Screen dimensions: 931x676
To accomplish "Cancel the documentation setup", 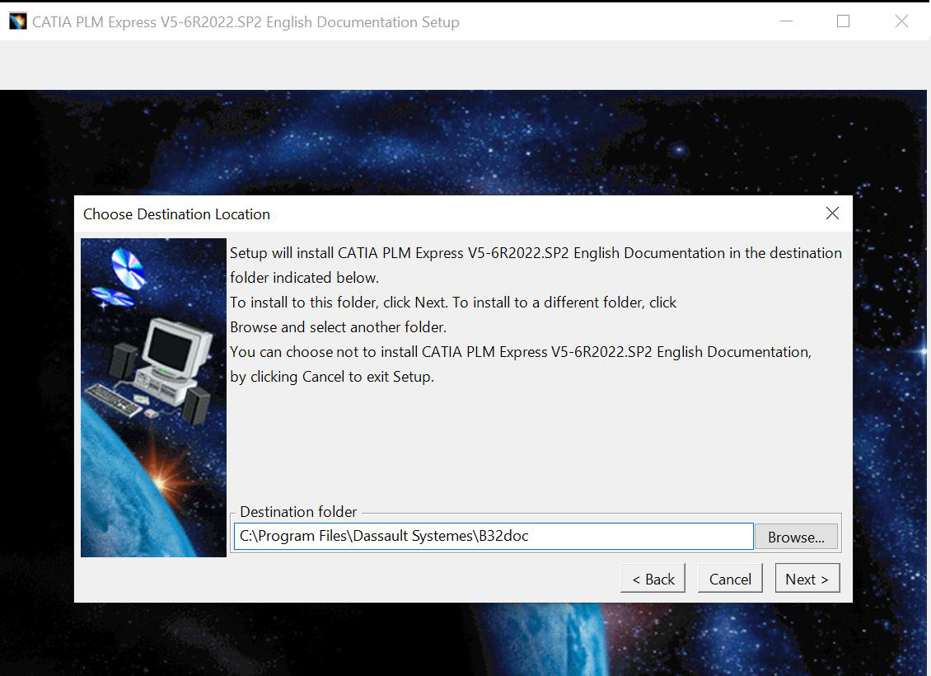I will click(730, 578).
